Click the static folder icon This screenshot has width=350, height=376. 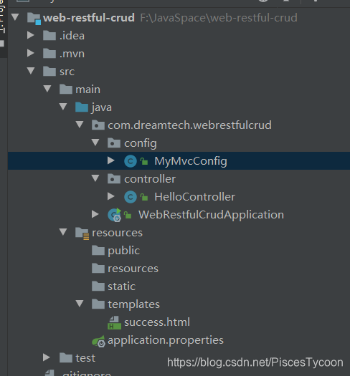point(98,286)
